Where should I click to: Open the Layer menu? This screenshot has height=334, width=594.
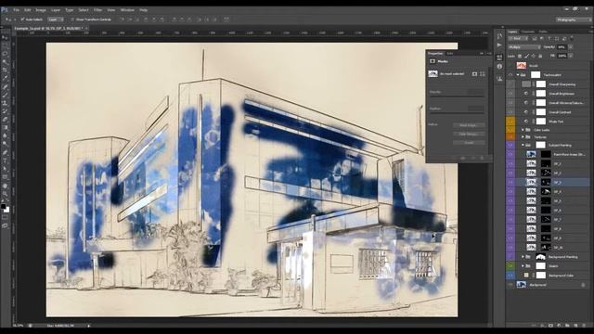56,10
